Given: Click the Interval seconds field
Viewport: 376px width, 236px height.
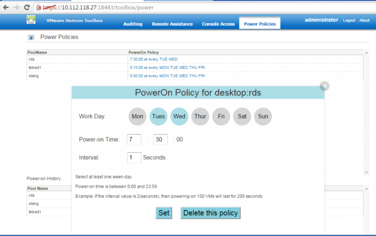Looking at the screenshot, I should 134,157.
